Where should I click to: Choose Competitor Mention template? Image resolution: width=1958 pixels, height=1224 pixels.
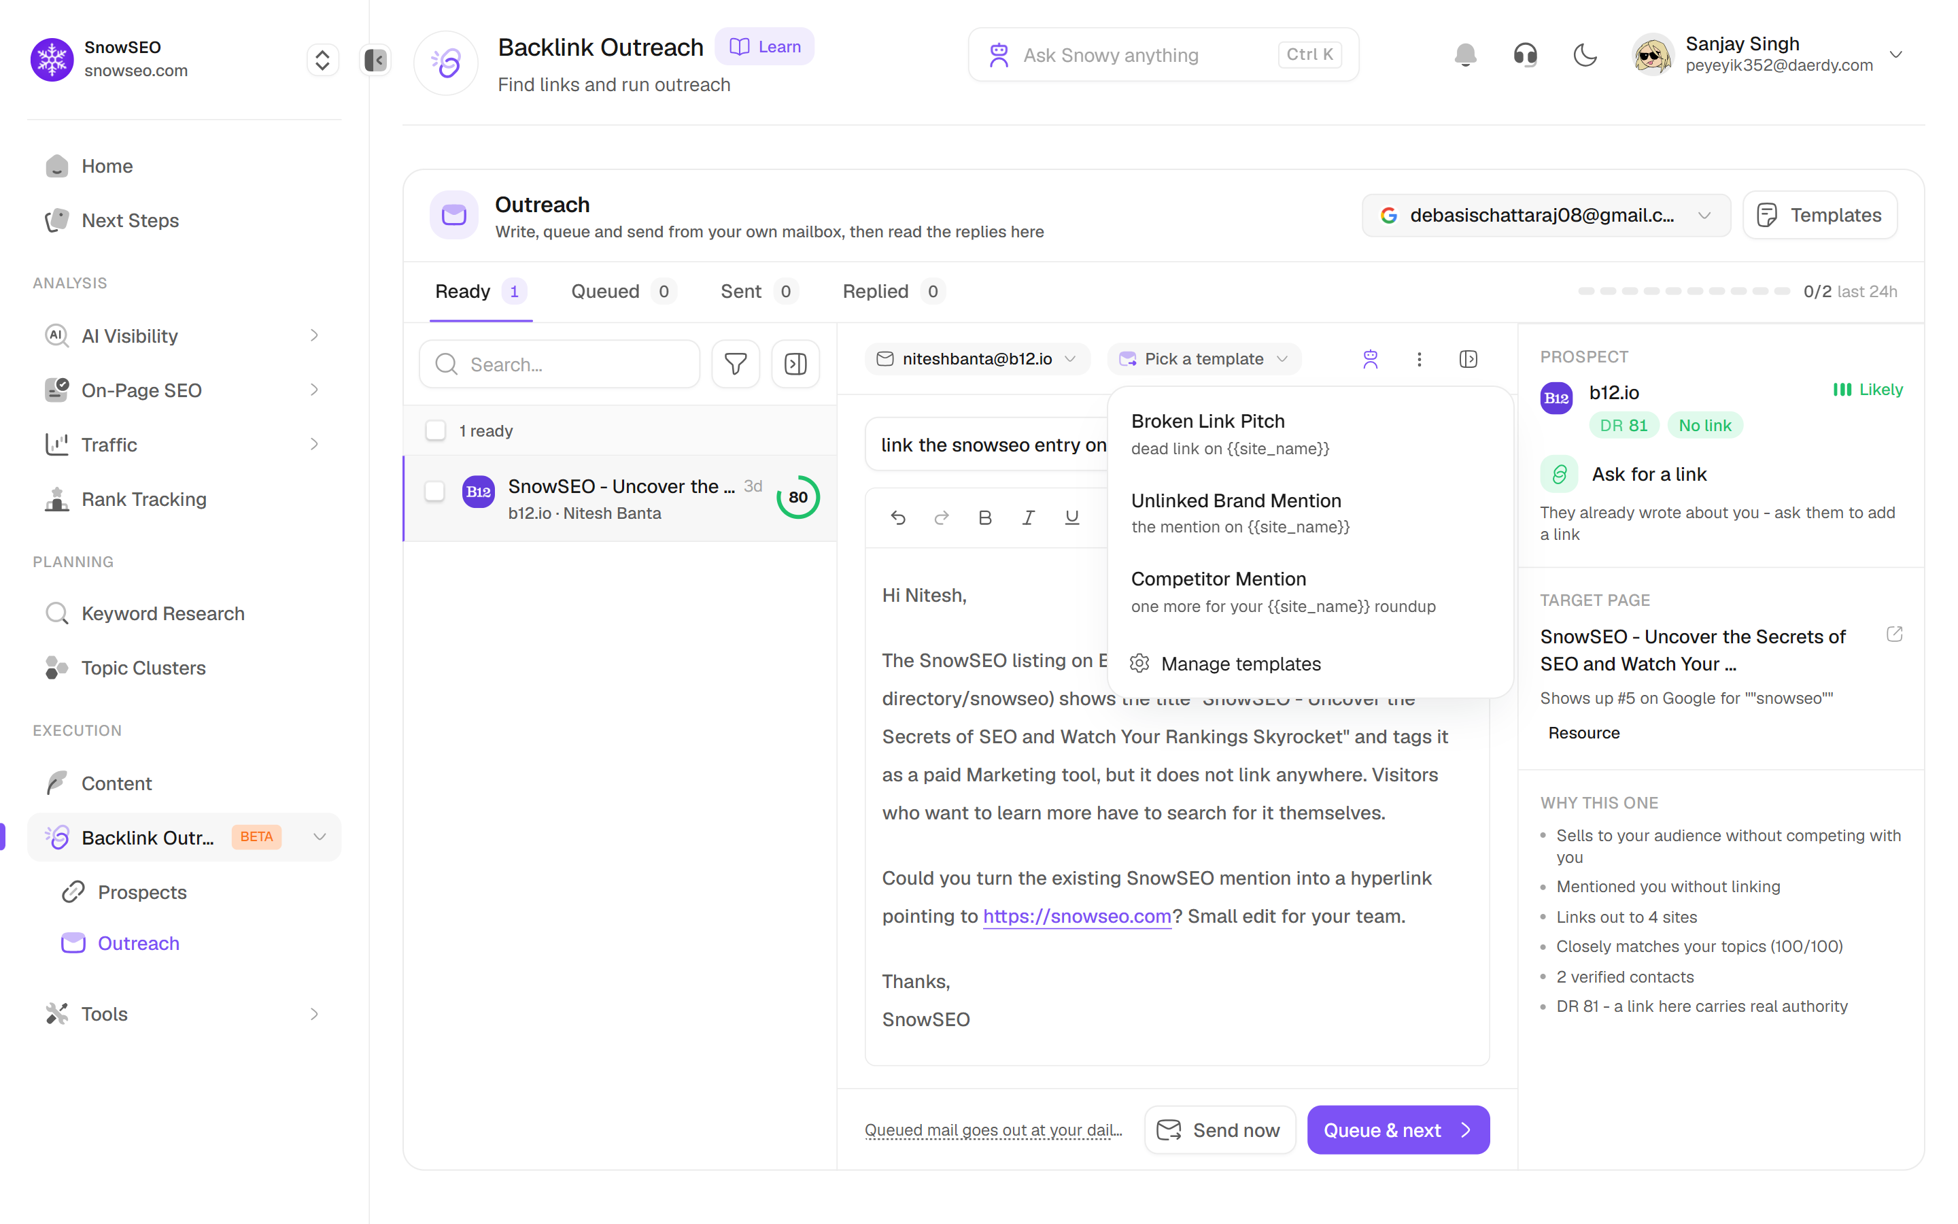coord(1311,592)
